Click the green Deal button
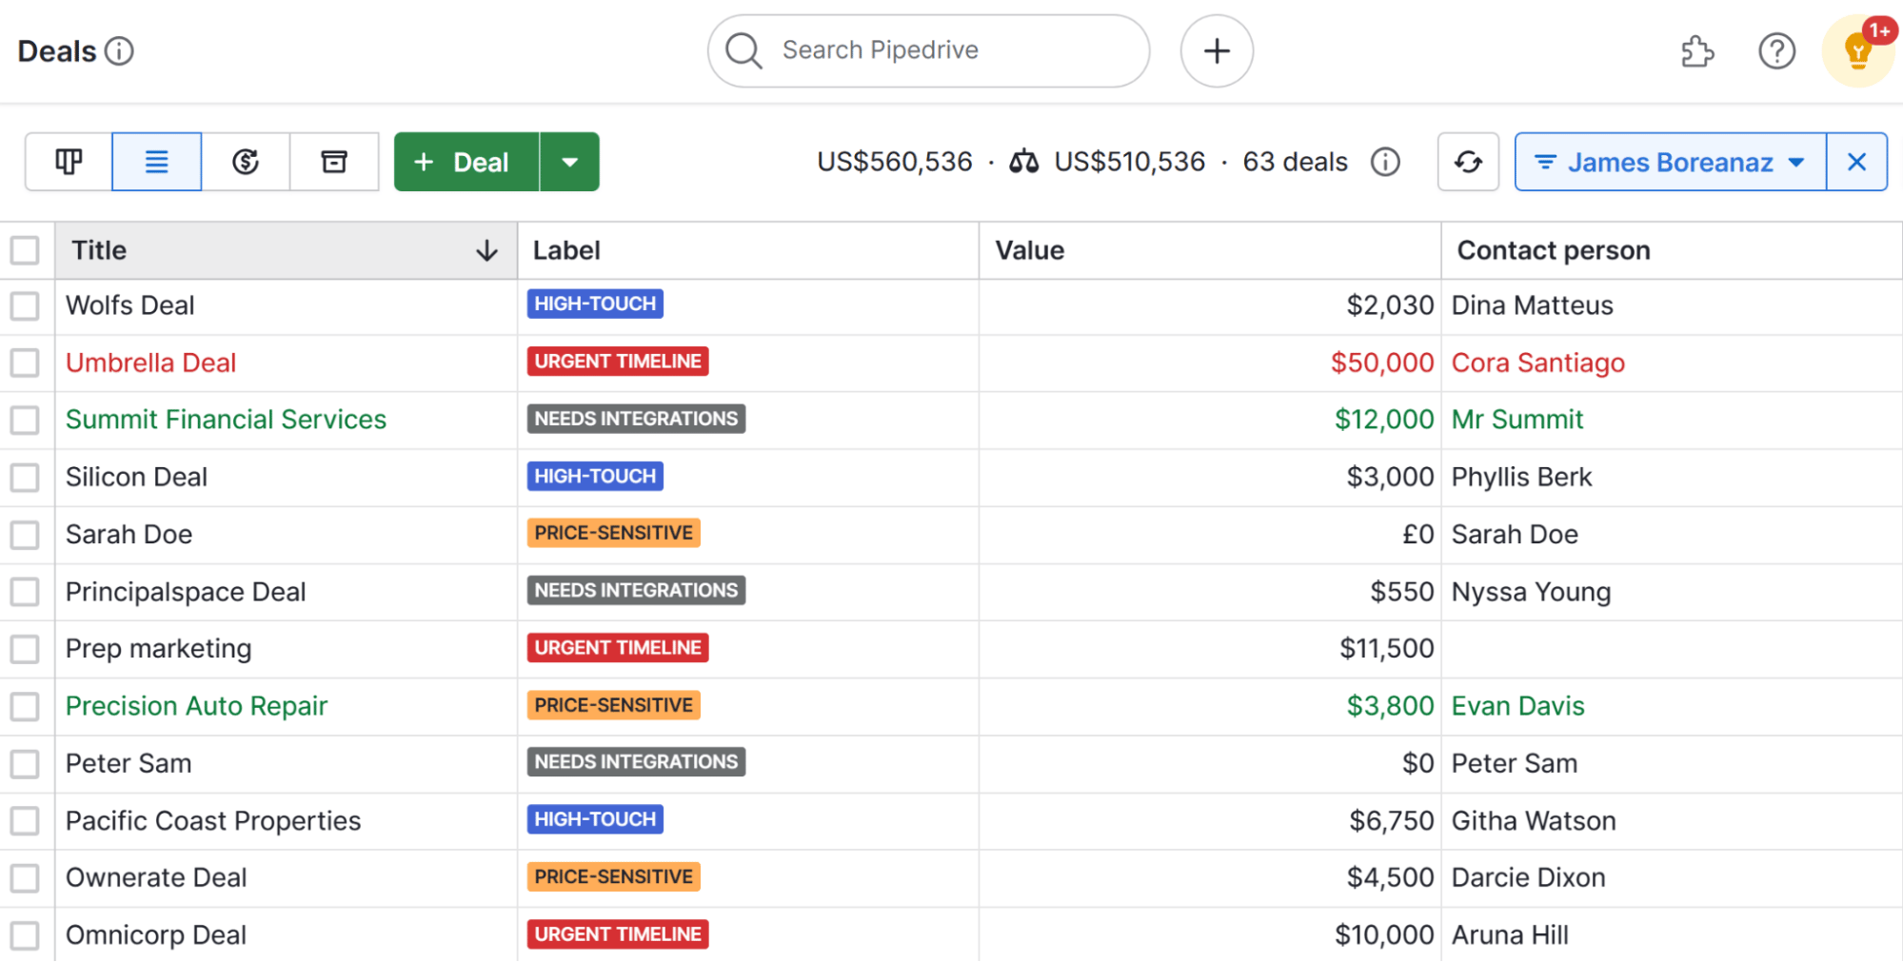The height and width of the screenshot is (962, 1903). coord(466,162)
